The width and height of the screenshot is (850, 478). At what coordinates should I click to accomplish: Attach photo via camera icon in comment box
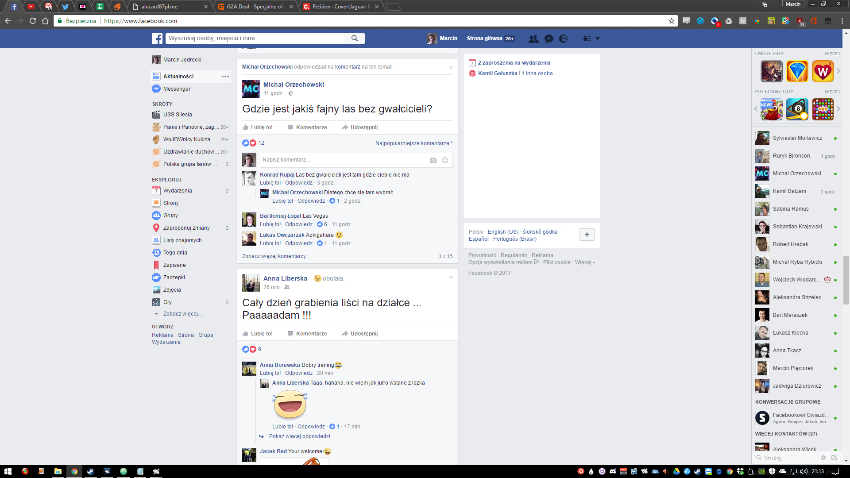pyautogui.click(x=433, y=160)
